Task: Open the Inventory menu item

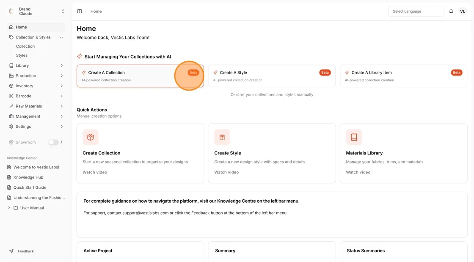Action: (x=36, y=86)
